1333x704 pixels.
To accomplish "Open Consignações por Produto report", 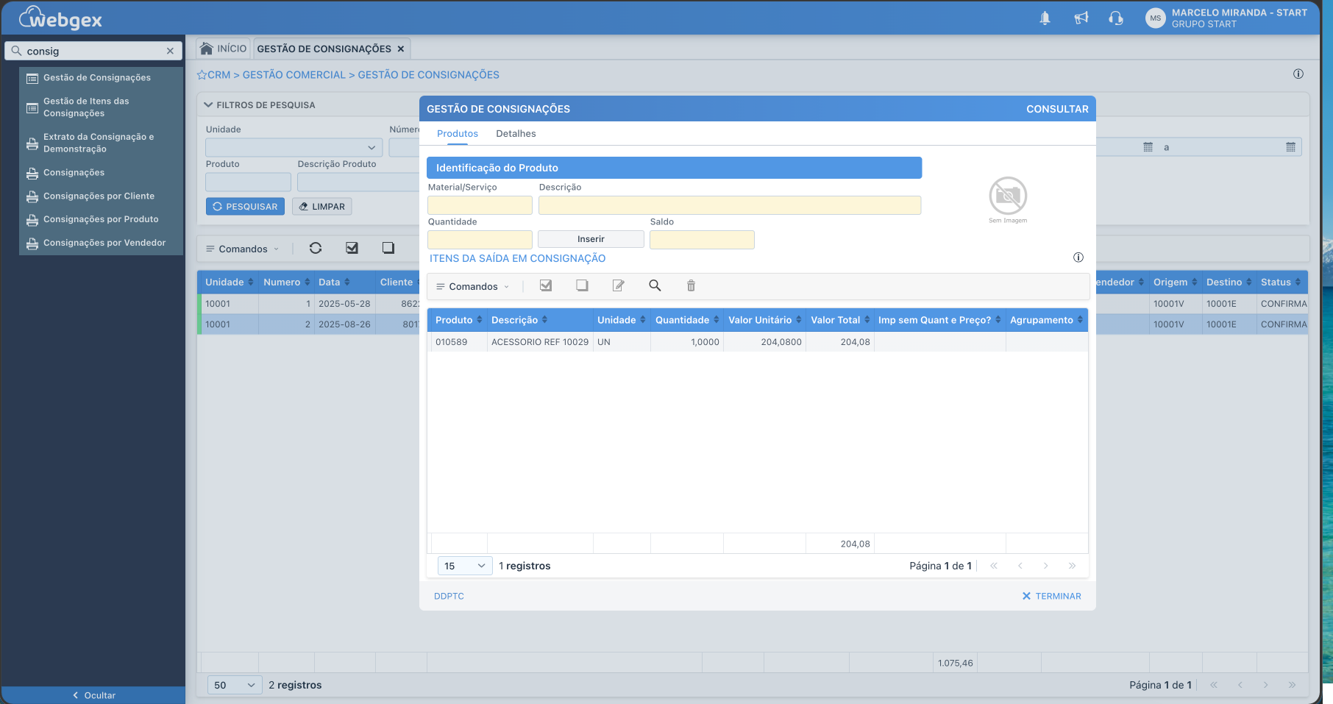I will coord(101,219).
